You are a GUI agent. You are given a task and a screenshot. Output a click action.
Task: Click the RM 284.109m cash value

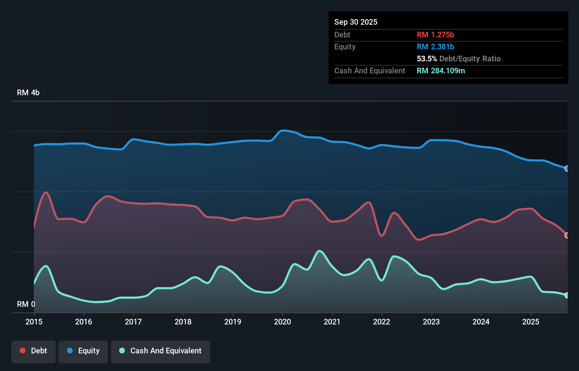(441, 71)
